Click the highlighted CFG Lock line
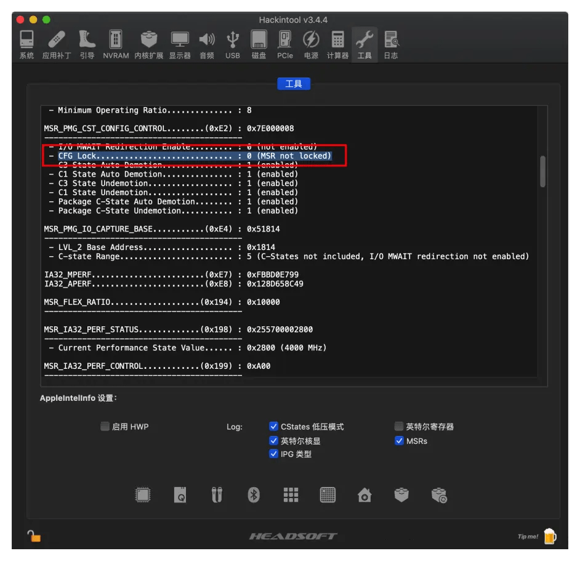 (x=195, y=156)
